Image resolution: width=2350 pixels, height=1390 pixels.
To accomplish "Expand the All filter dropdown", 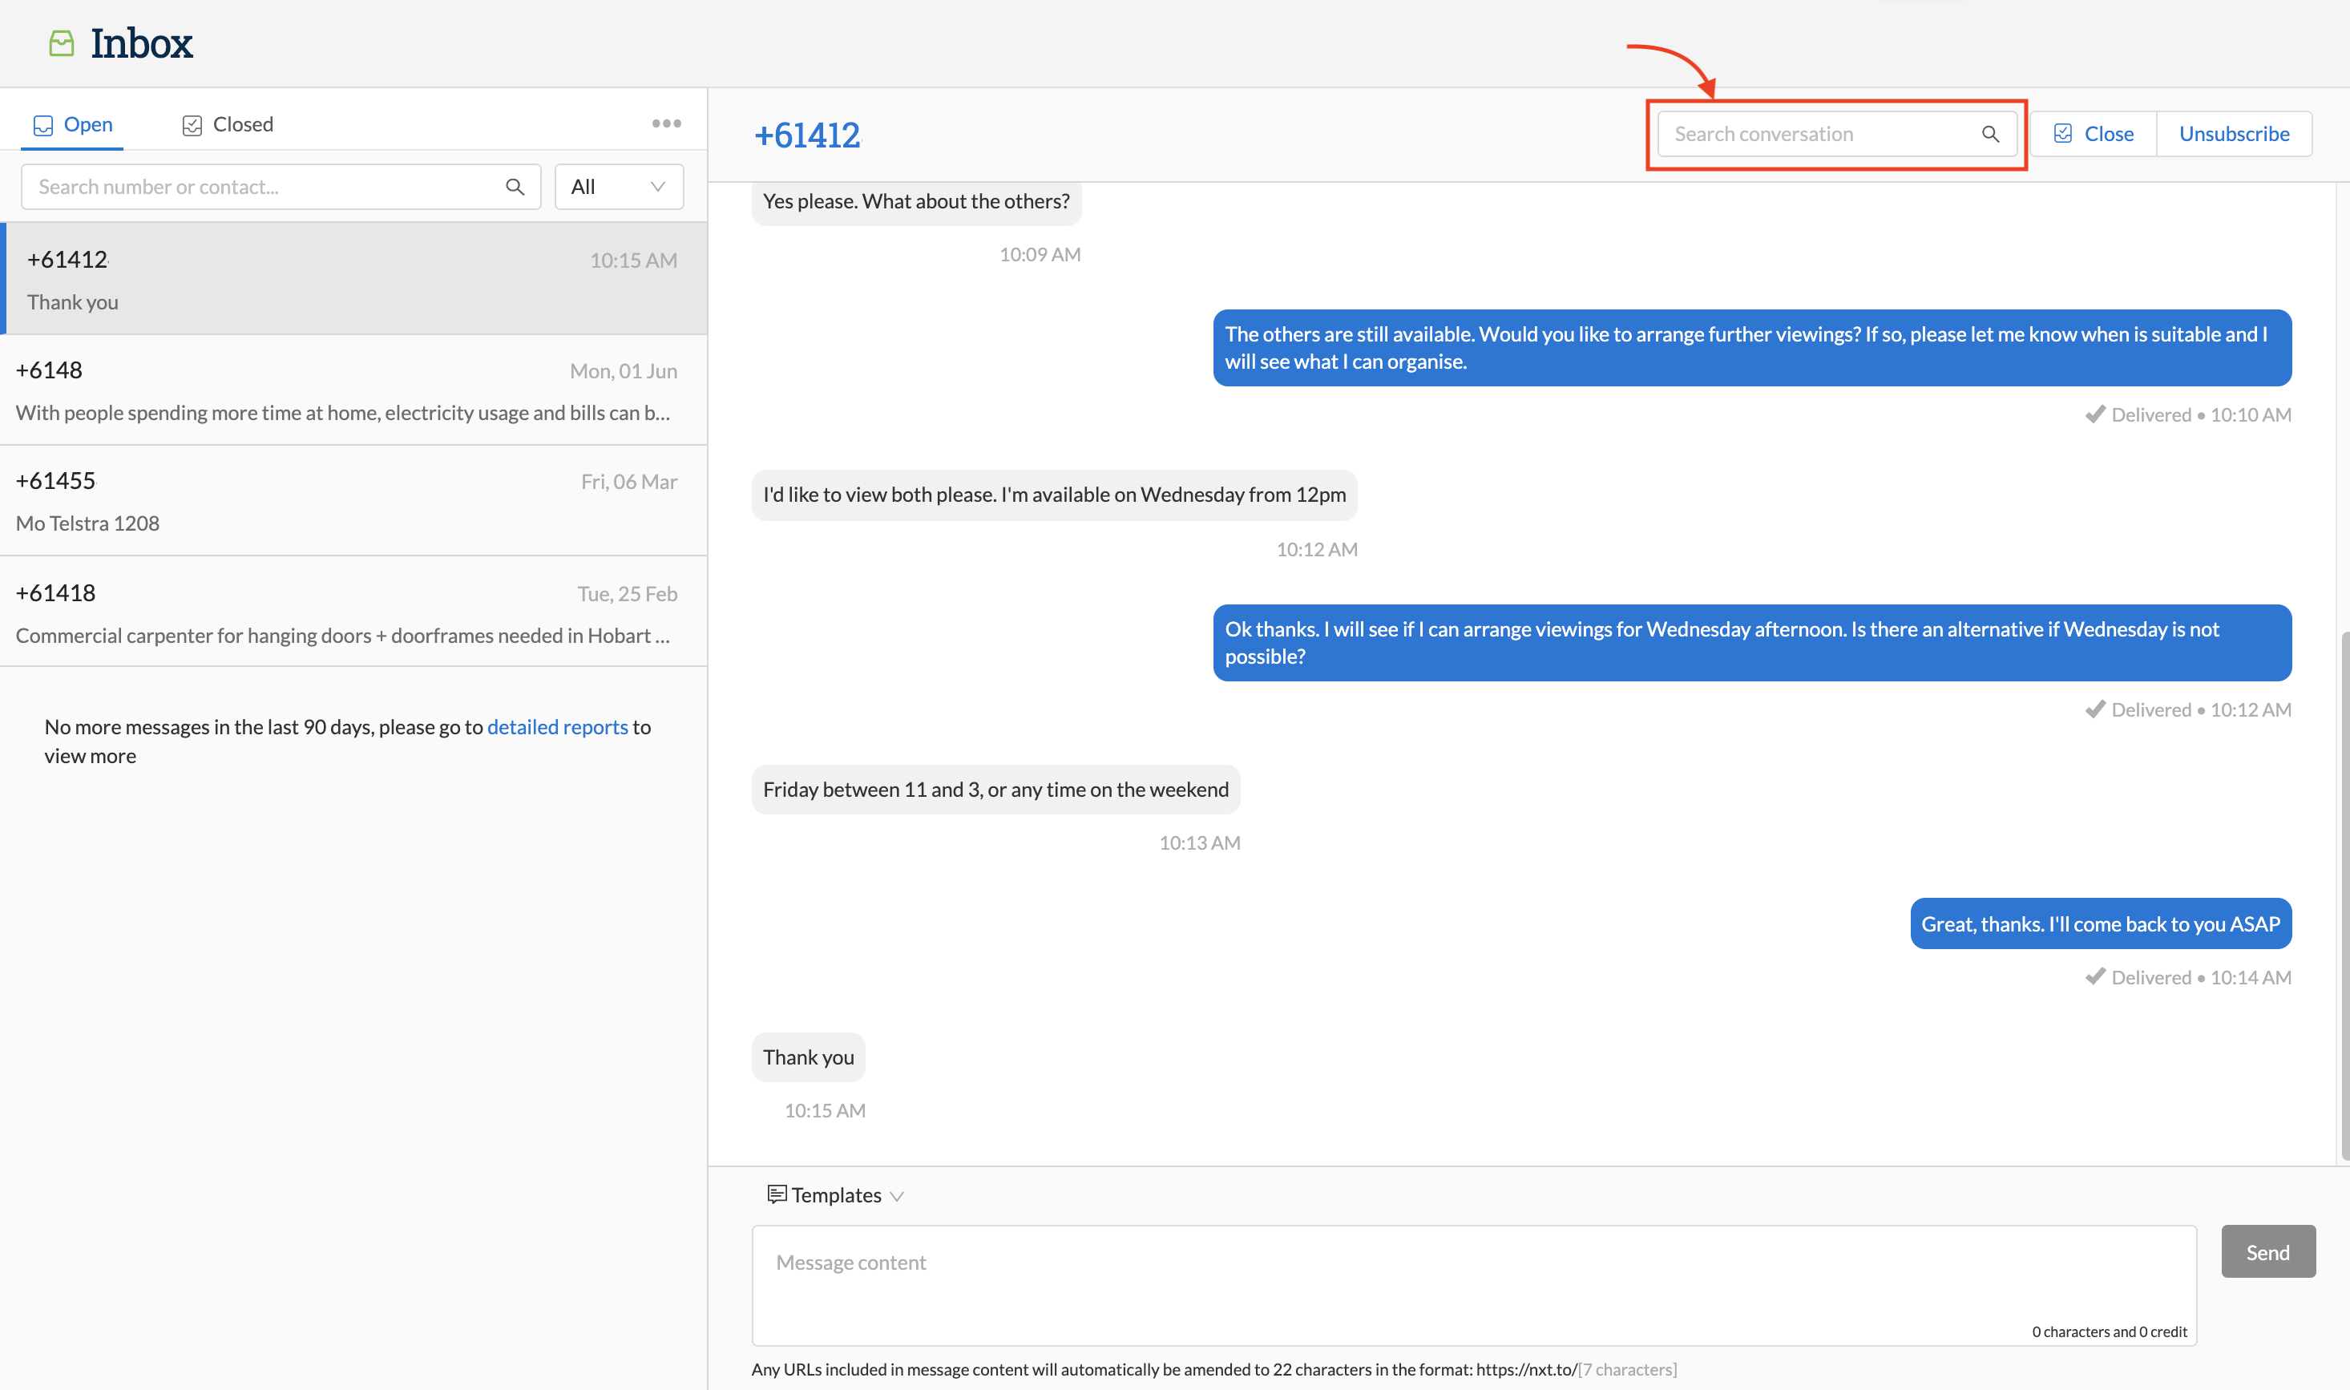I will click(618, 187).
